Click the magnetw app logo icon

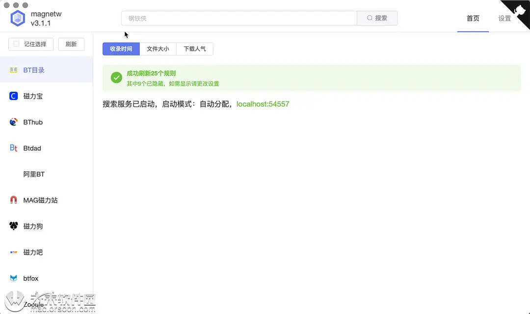click(18, 18)
